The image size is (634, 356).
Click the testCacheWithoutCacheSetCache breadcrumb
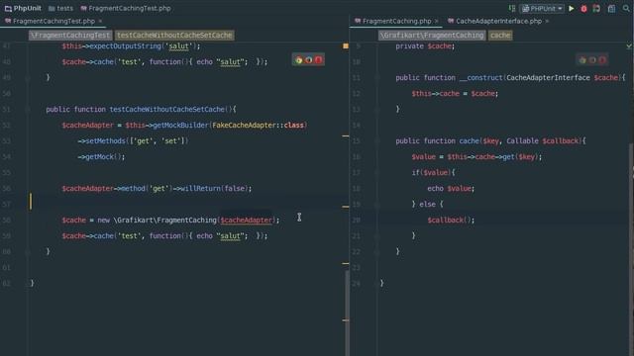[x=174, y=36]
